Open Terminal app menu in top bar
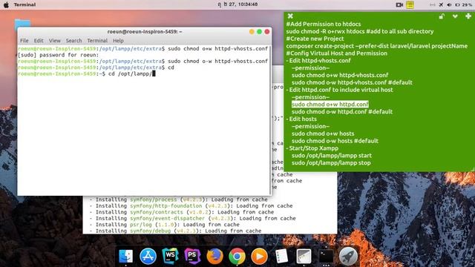Image resolution: width=475 pixels, height=267 pixels. click(24, 4)
